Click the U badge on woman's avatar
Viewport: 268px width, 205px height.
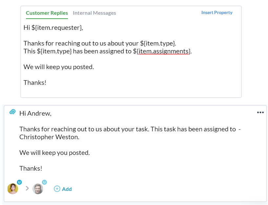tap(19, 182)
